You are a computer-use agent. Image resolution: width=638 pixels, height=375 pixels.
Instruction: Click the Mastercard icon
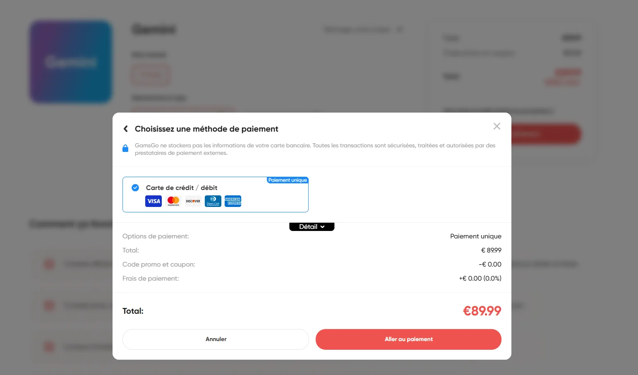coord(173,201)
